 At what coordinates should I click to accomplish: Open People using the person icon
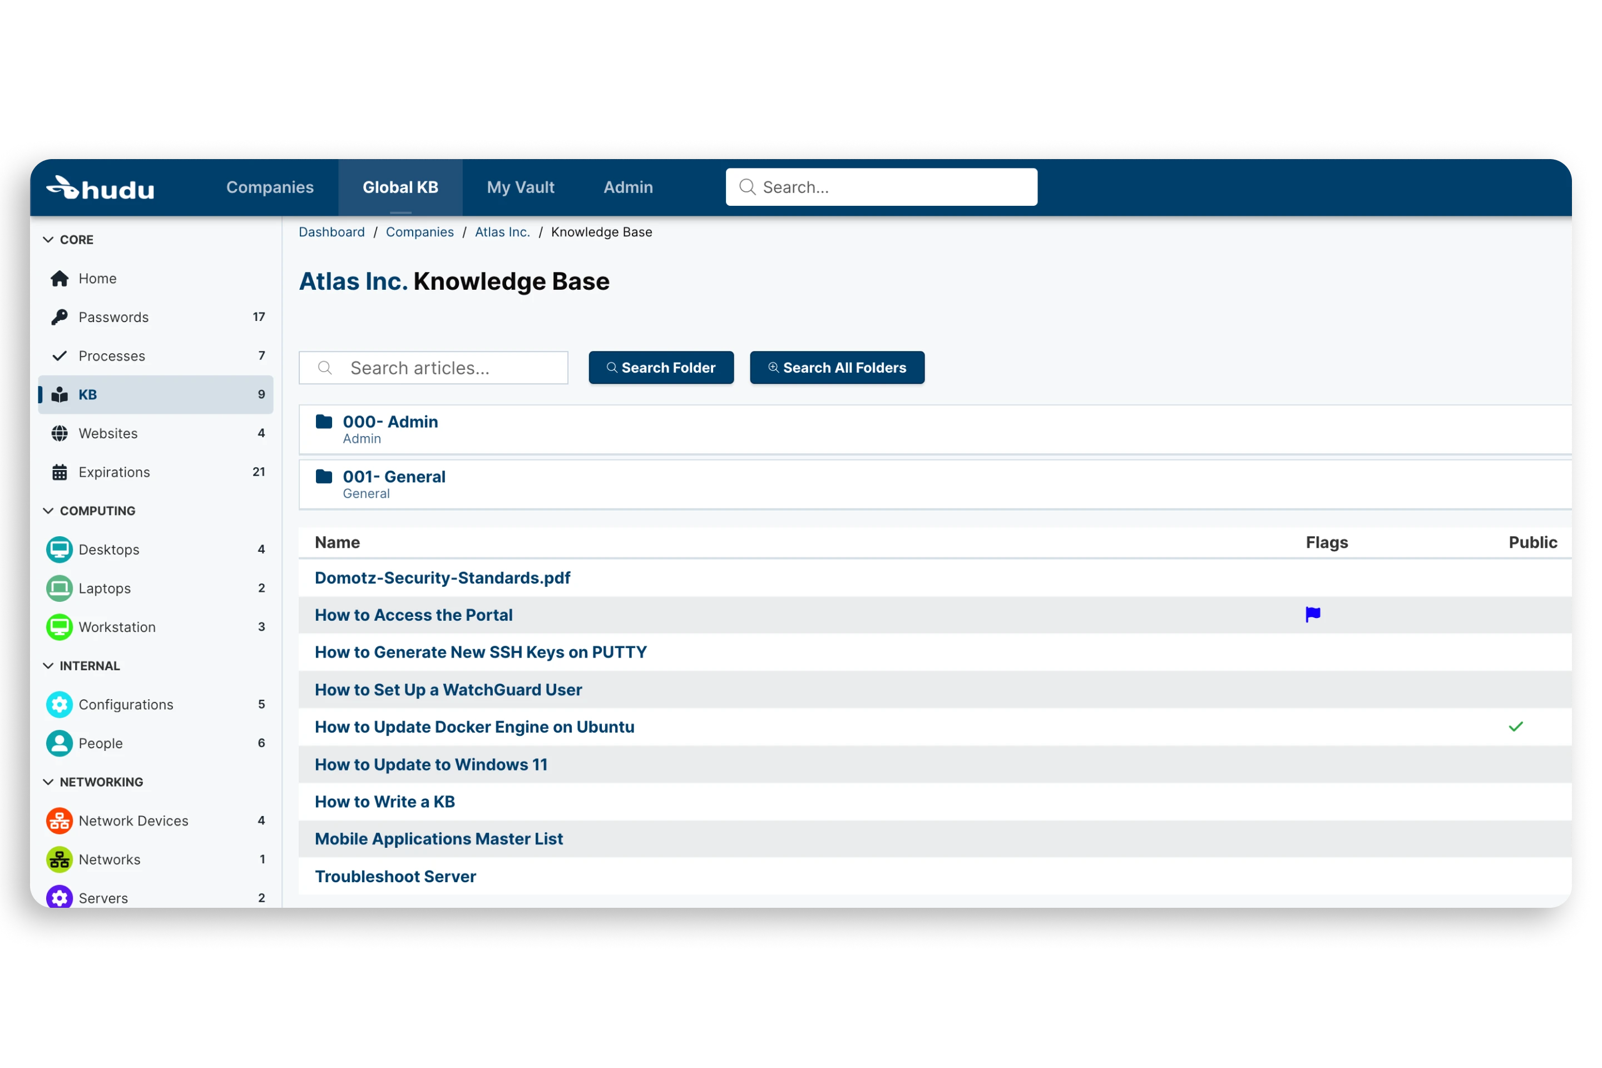click(60, 743)
